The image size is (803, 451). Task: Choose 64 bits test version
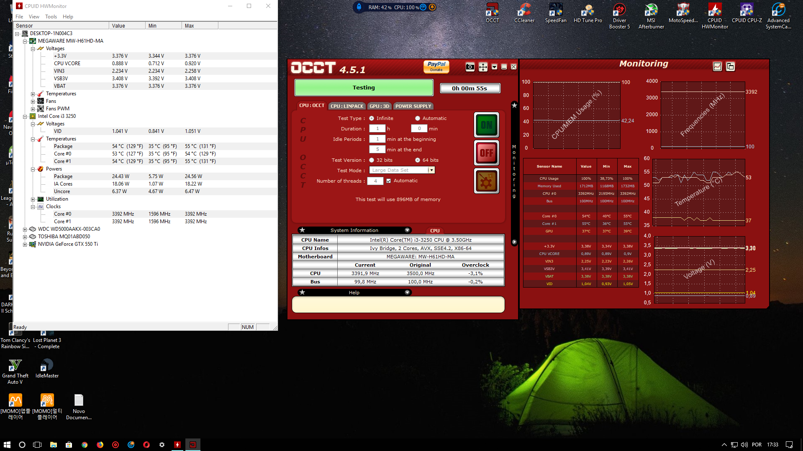pyautogui.click(x=418, y=160)
